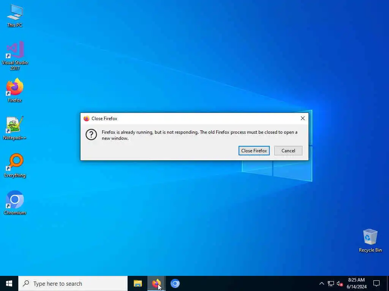Dismiss dialog with the X button
The height and width of the screenshot is (291, 389).
pyautogui.click(x=303, y=118)
